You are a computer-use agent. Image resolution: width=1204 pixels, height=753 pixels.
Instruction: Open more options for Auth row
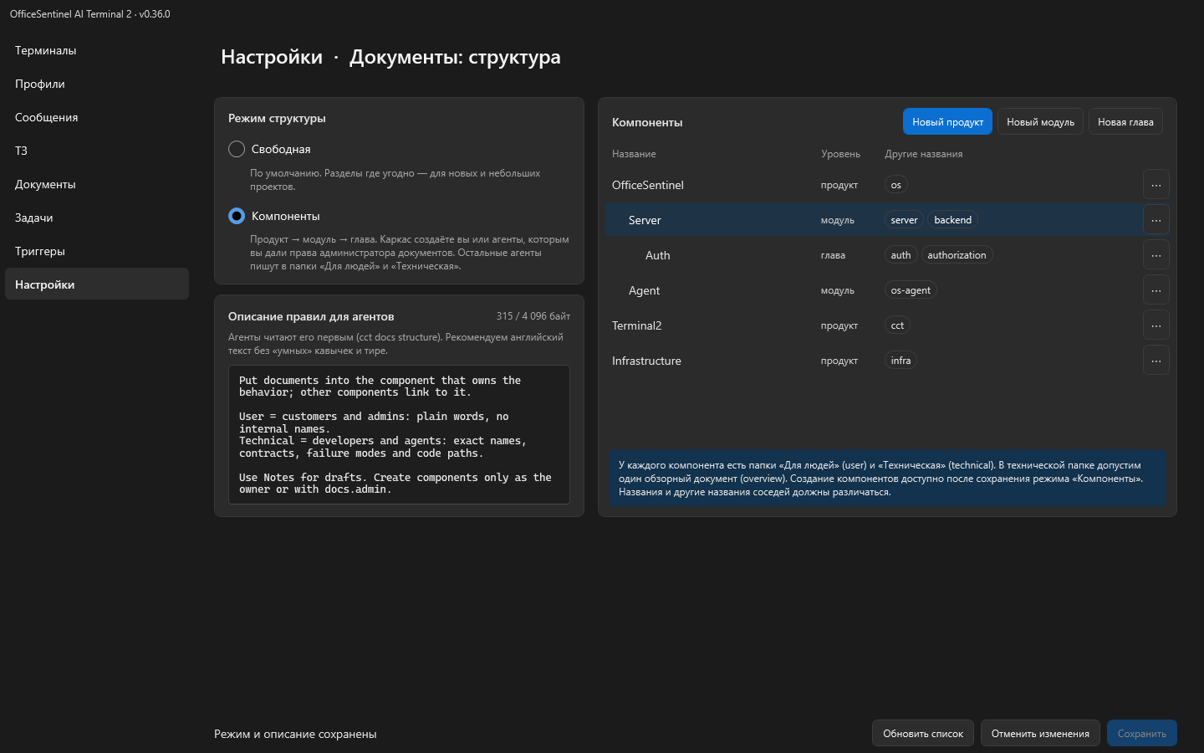coord(1156,255)
